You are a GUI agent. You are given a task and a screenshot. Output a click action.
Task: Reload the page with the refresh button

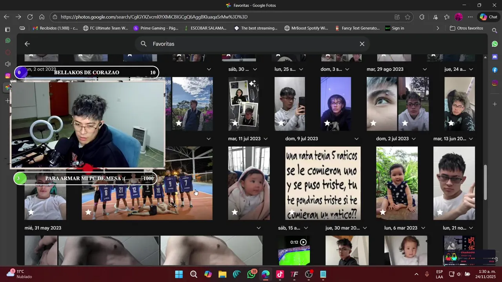pos(30,17)
